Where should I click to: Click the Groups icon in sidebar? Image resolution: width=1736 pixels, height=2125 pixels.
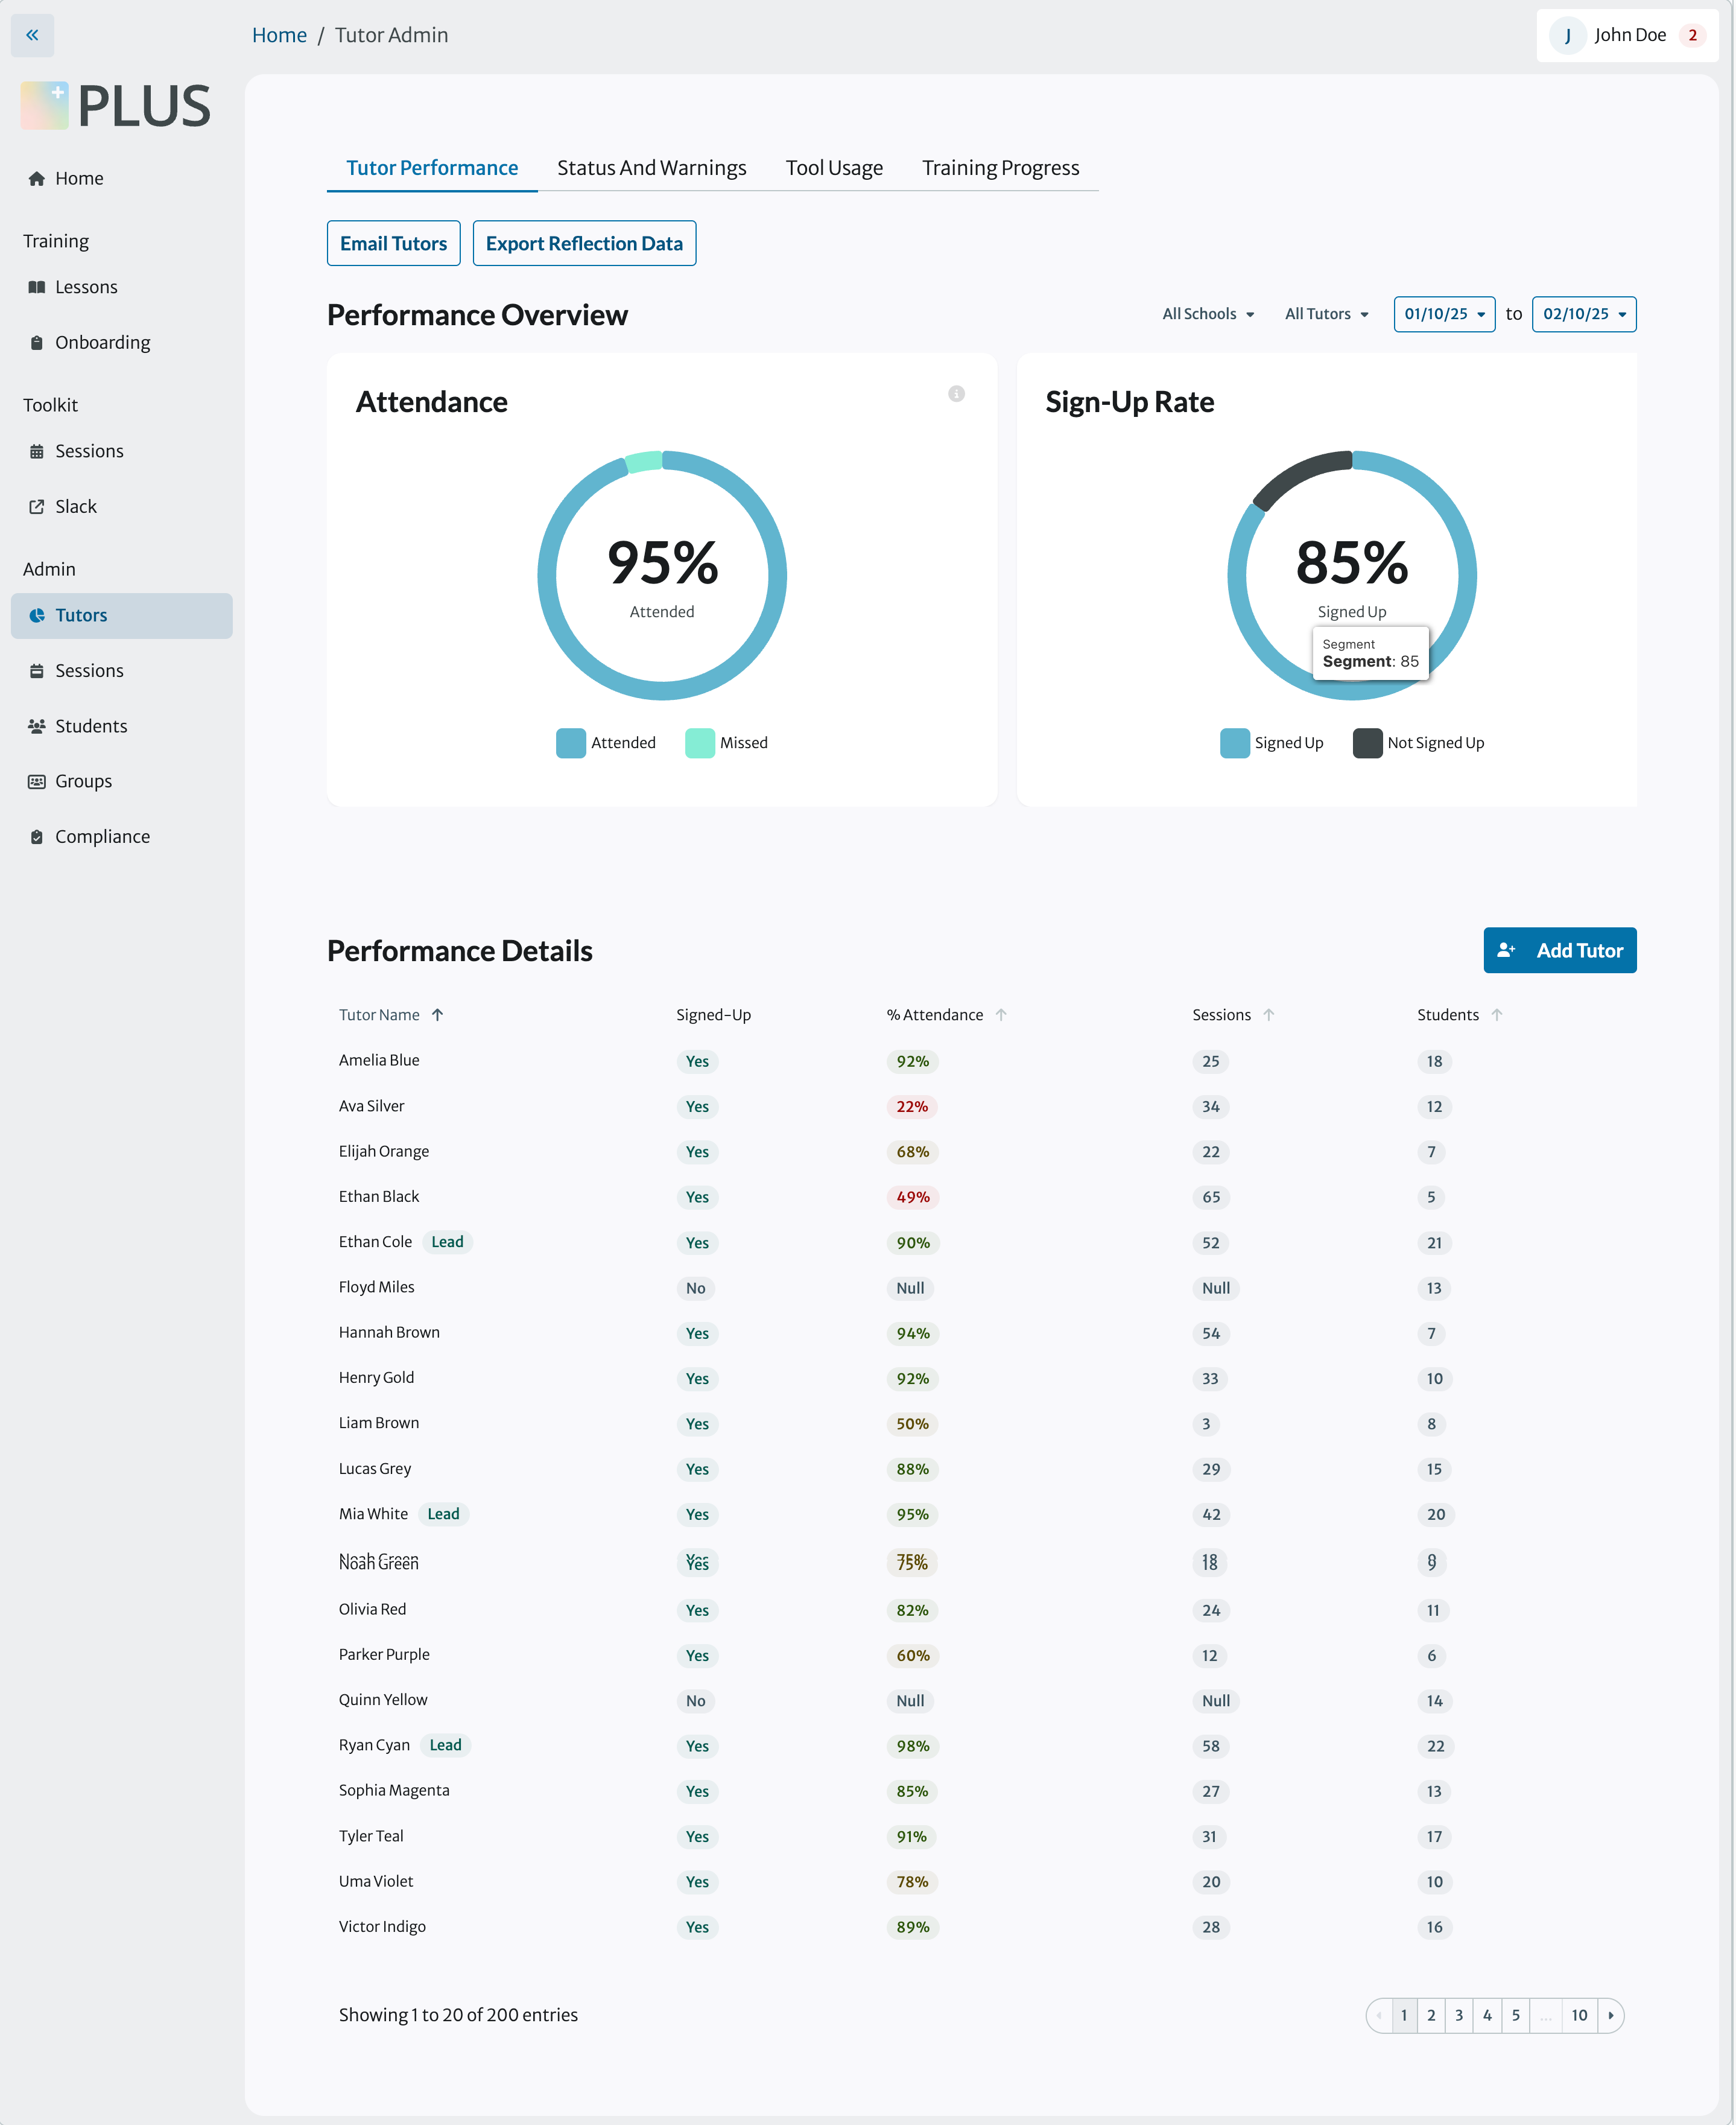point(37,782)
